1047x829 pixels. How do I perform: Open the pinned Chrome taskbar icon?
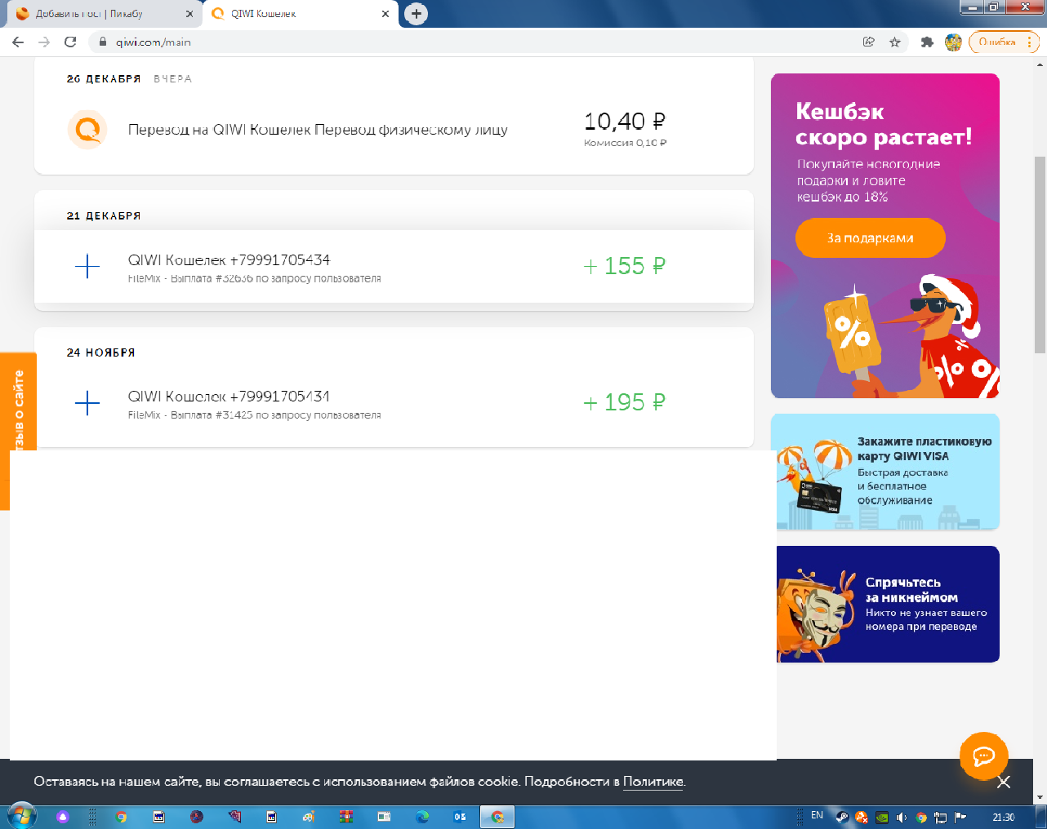[x=122, y=817]
